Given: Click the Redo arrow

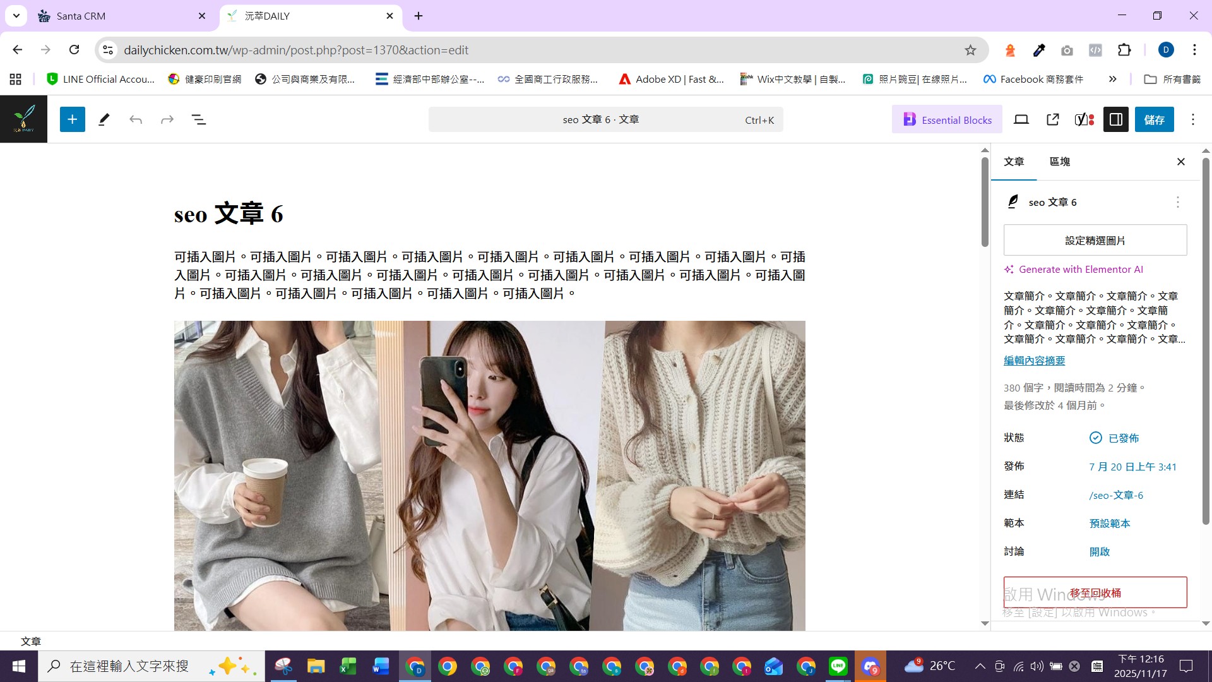Looking at the screenshot, I should (167, 119).
